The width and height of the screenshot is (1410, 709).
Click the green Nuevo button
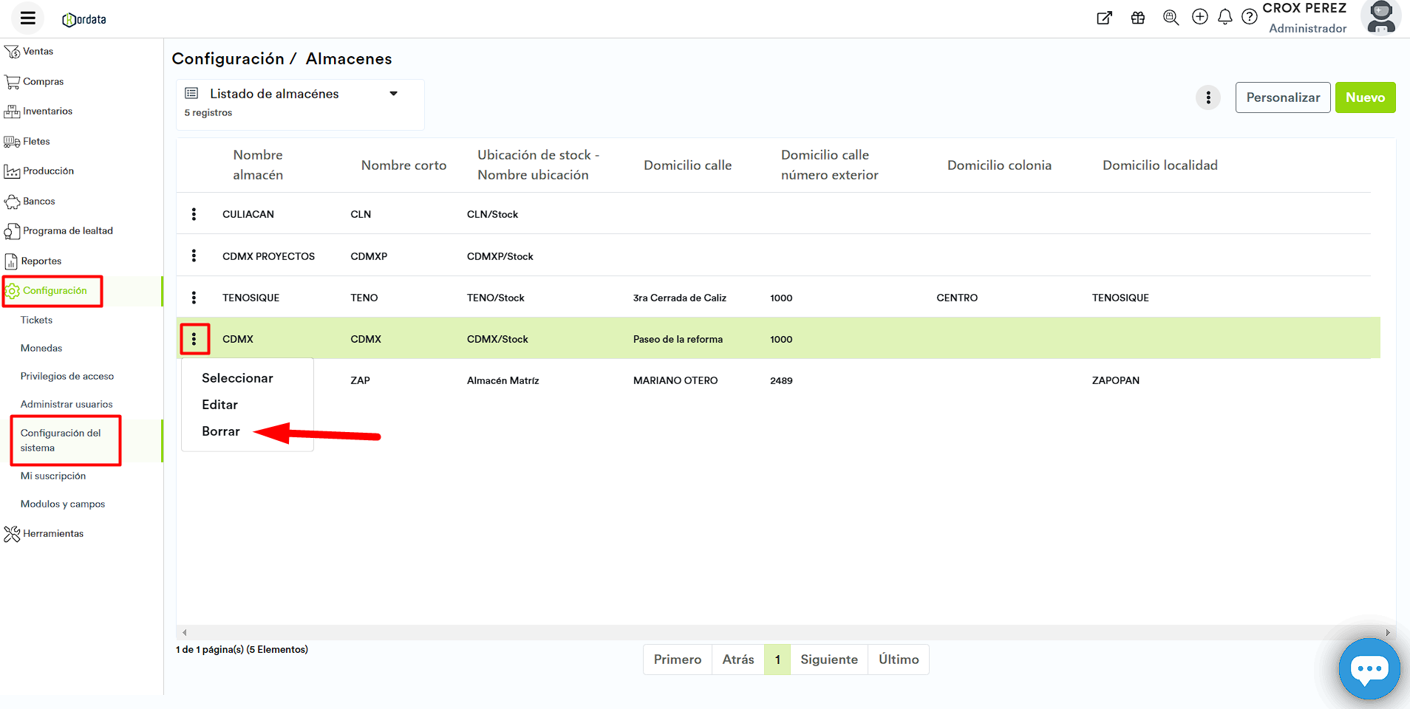1365,97
